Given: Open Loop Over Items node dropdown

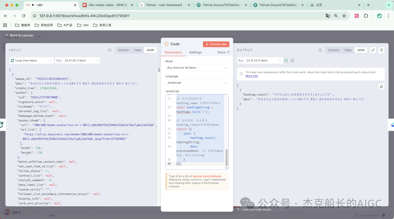Looking at the screenshot, I should click(x=31, y=61).
